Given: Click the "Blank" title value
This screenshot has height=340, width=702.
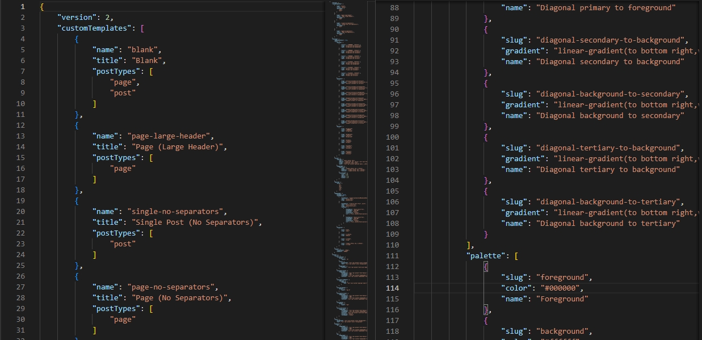Looking at the screenshot, I should tap(147, 60).
